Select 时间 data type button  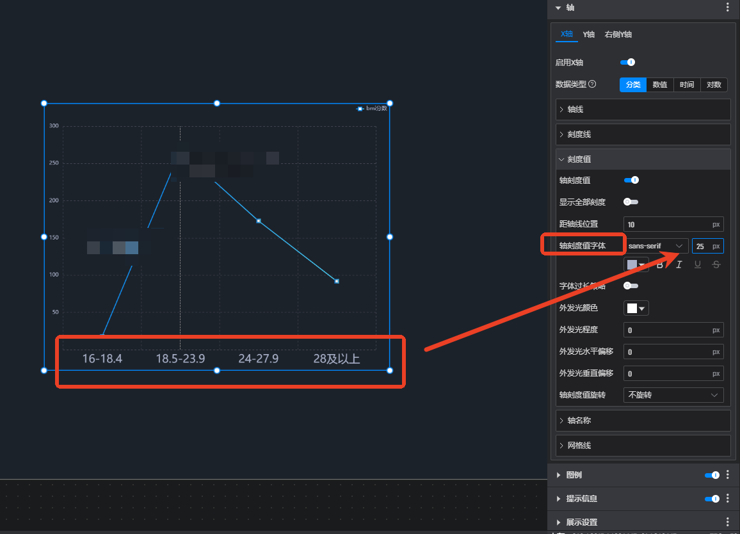(687, 85)
